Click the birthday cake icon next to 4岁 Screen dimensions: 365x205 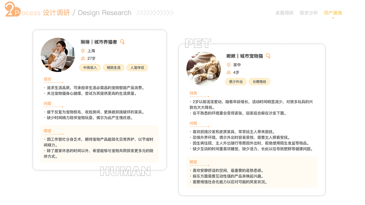pyautogui.click(x=229, y=72)
